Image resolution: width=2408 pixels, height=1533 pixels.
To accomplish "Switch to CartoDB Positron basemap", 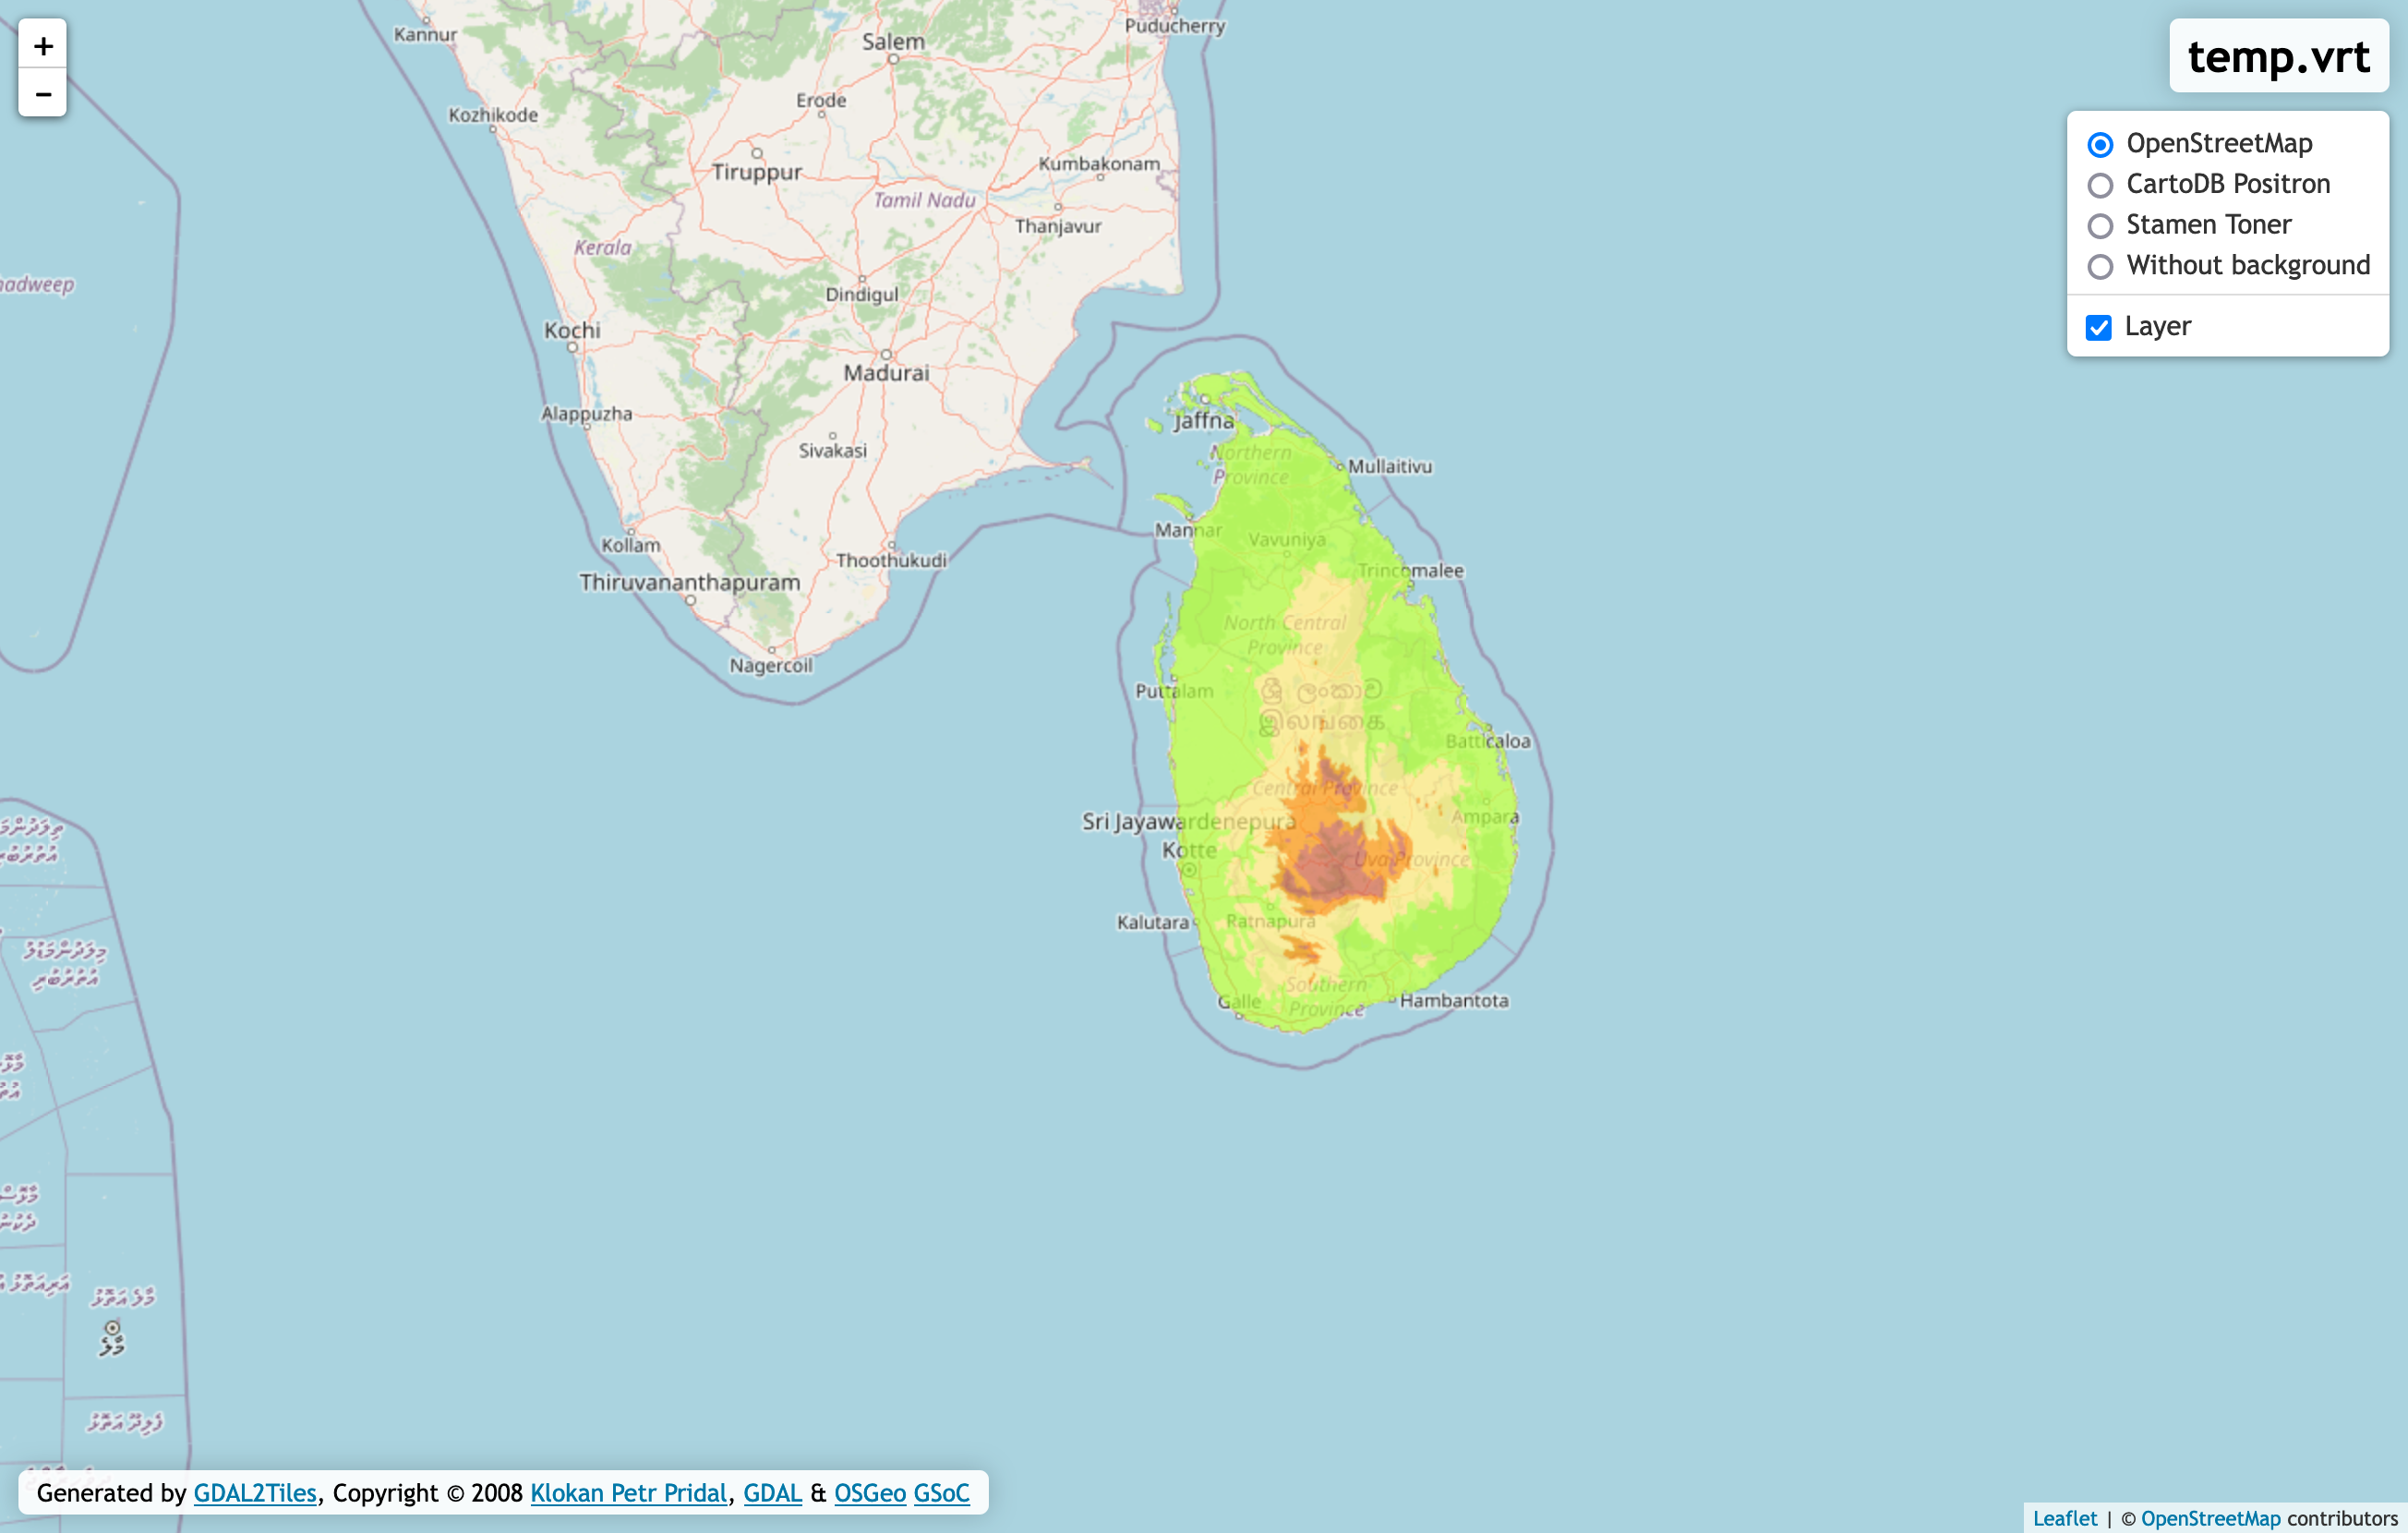I will [2100, 185].
